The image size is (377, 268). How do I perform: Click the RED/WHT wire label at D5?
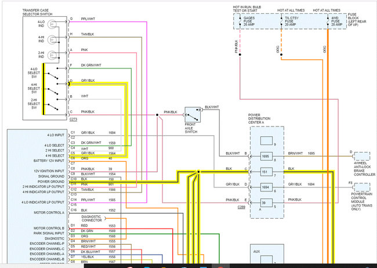[x=88, y=247]
